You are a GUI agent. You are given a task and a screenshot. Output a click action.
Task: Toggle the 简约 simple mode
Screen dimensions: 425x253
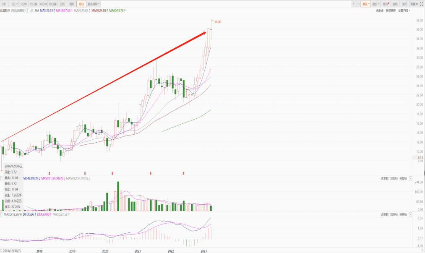[x=404, y=4]
